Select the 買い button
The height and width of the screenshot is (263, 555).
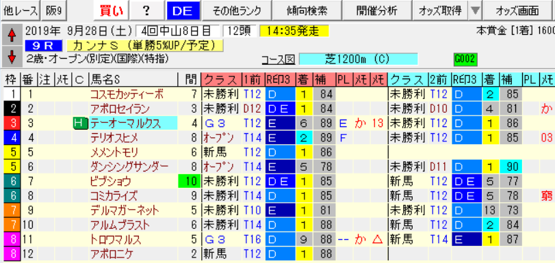(110, 11)
